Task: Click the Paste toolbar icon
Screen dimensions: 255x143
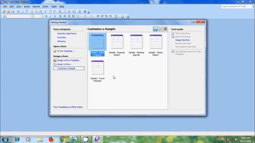Action: [x=41, y=12]
